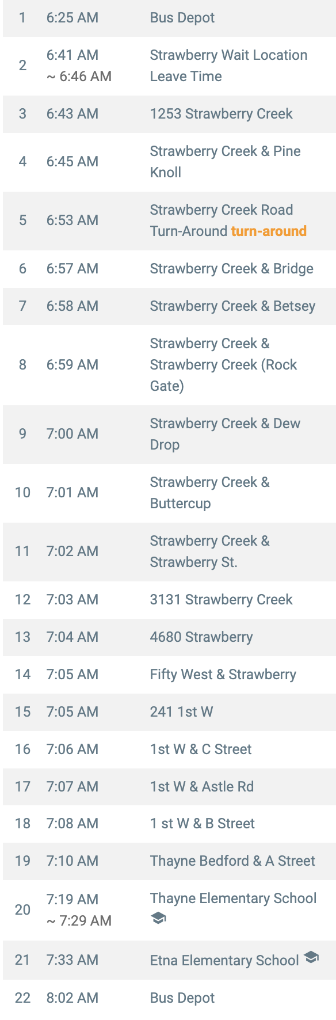Open Strawberry Creek Road Turn-Around stop
This screenshot has width=336, height=1020.
[169, 220]
